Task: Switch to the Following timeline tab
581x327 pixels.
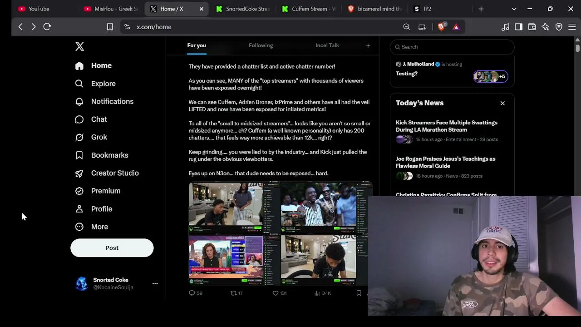Action: coord(261,45)
